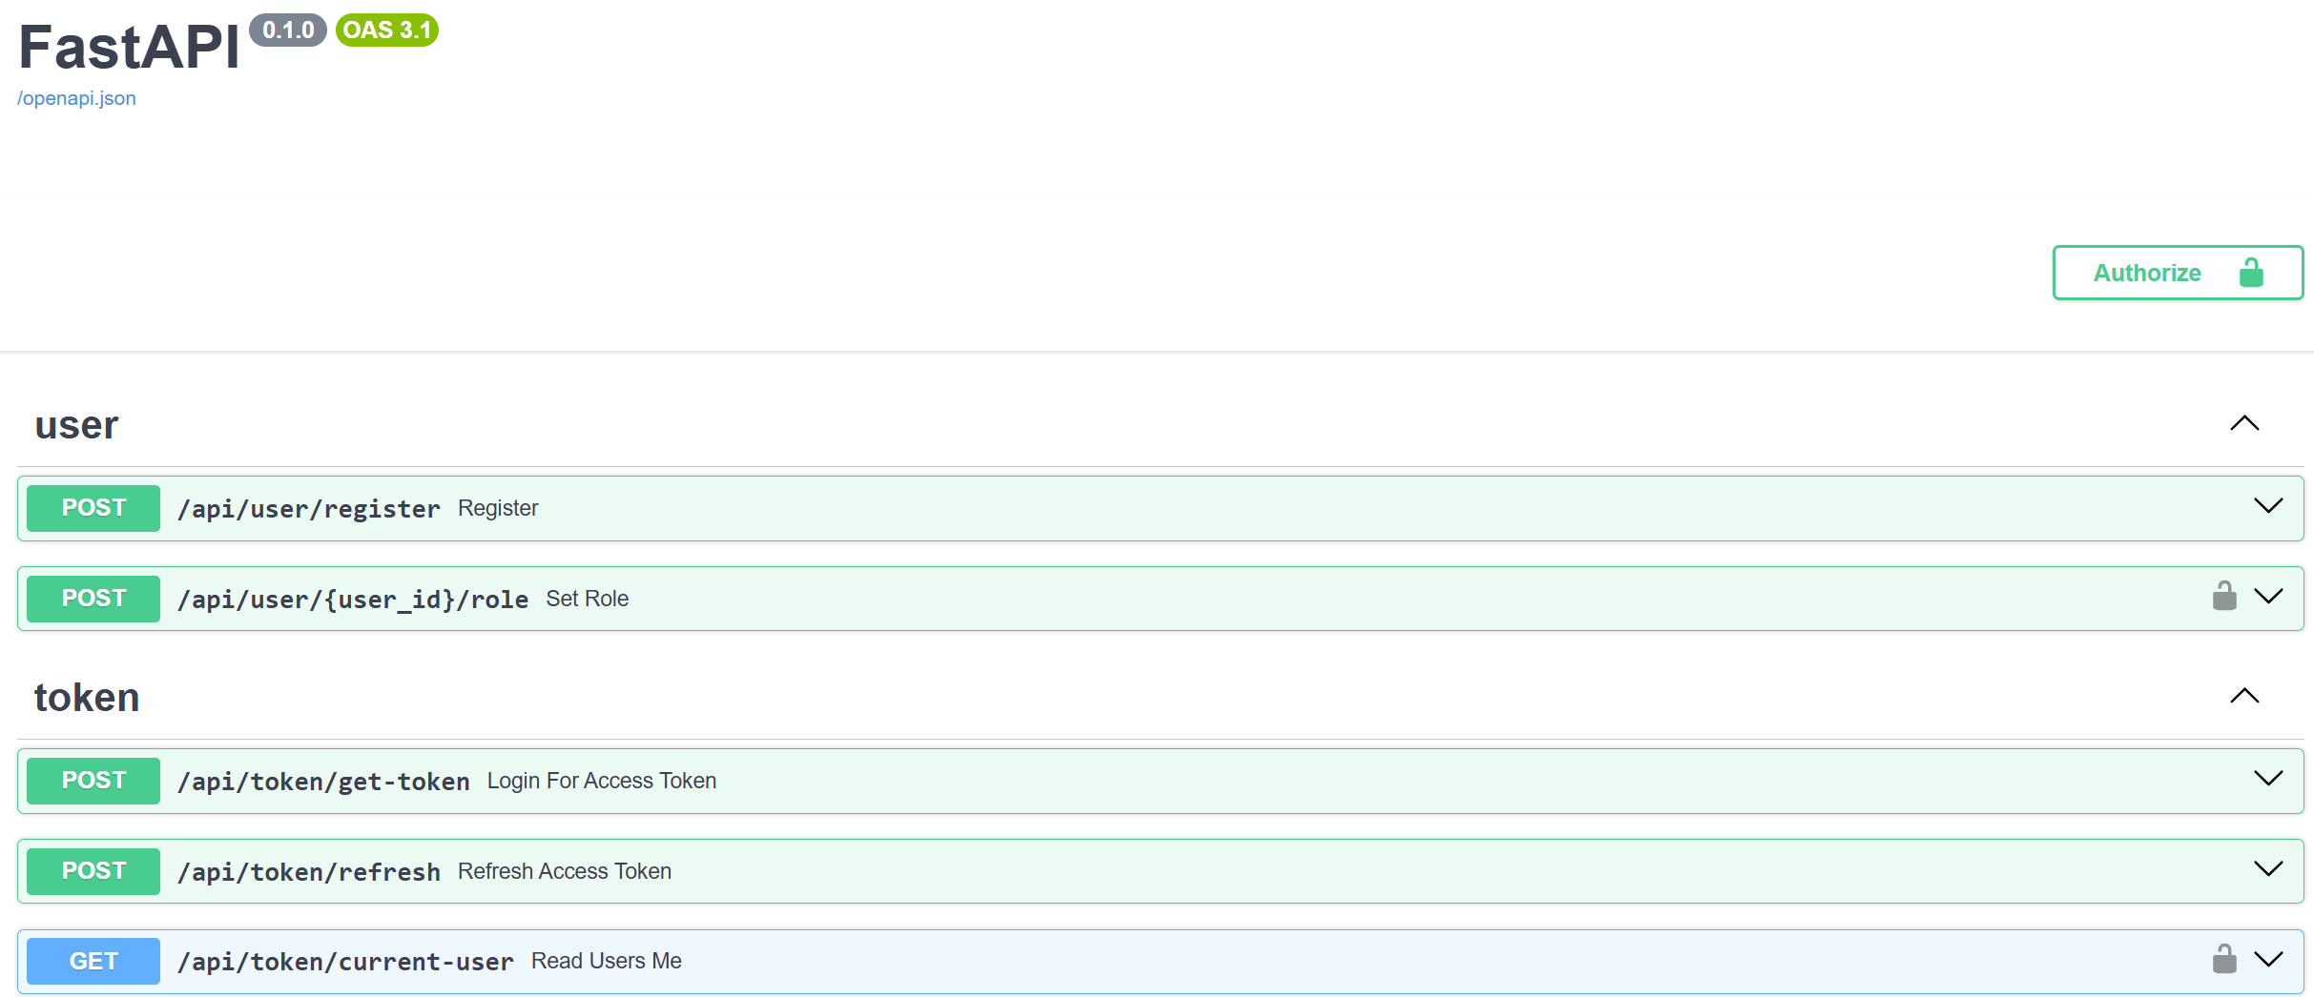Click the lock icon on Set Role row
Screen dimensions: 2314x997
[2224, 596]
